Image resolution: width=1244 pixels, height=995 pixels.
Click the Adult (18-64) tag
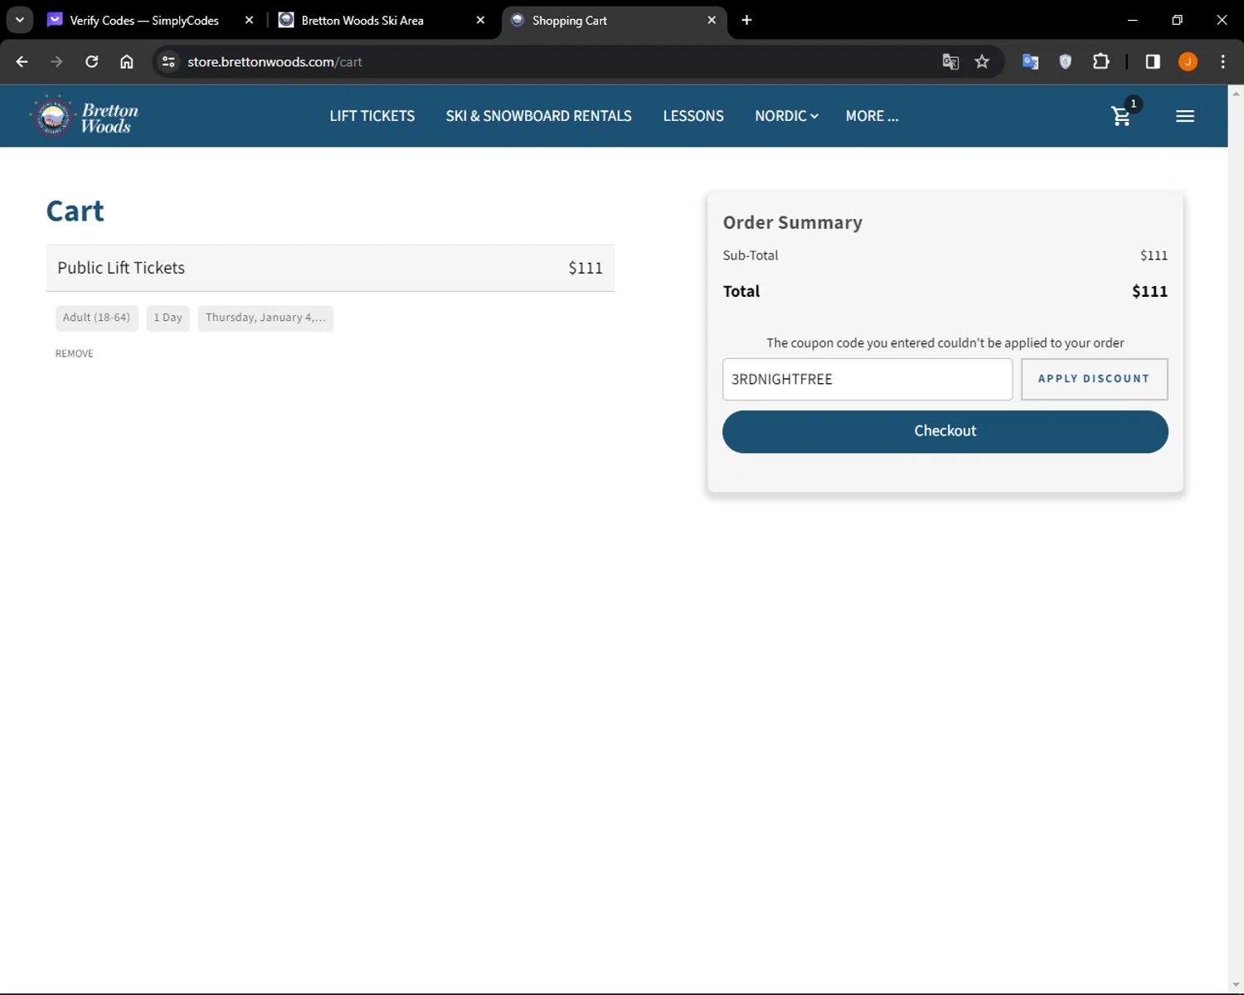(x=97, y=318)
